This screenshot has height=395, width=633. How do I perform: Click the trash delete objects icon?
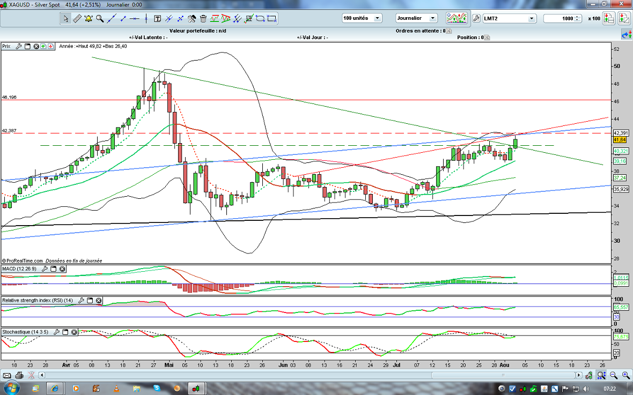(x=203, y=18)
